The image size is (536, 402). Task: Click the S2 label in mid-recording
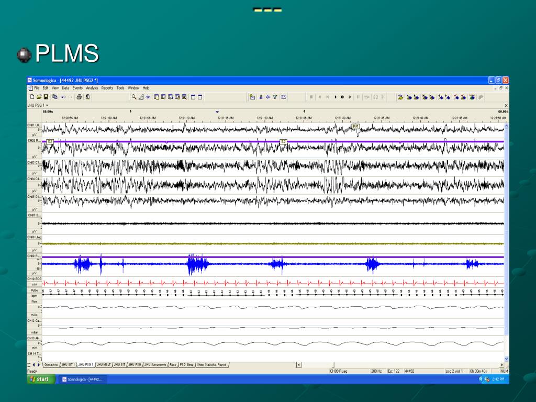pos(283,141)
